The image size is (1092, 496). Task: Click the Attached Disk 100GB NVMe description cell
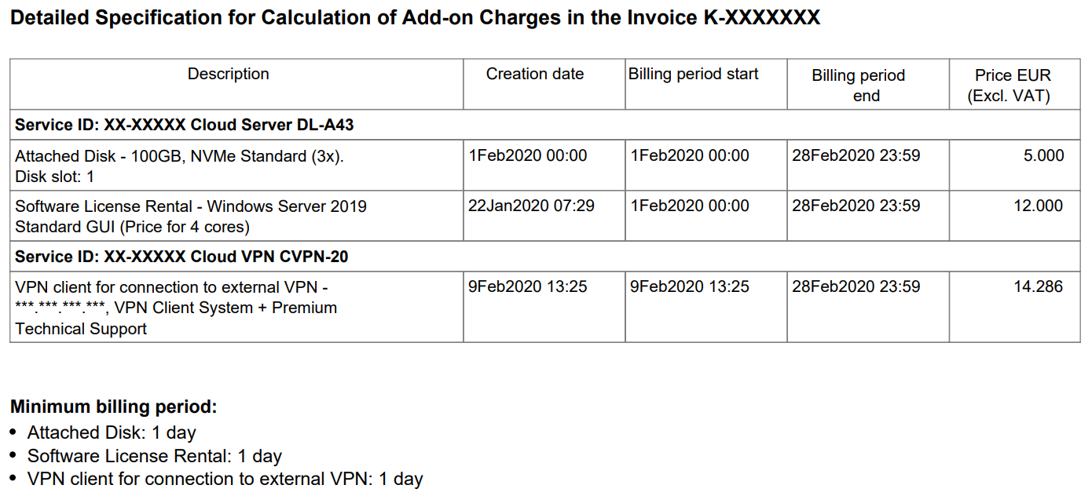(179, 166)
